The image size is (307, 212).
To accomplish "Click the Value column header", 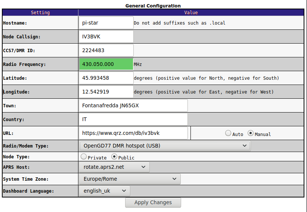I will coord(191,13).
